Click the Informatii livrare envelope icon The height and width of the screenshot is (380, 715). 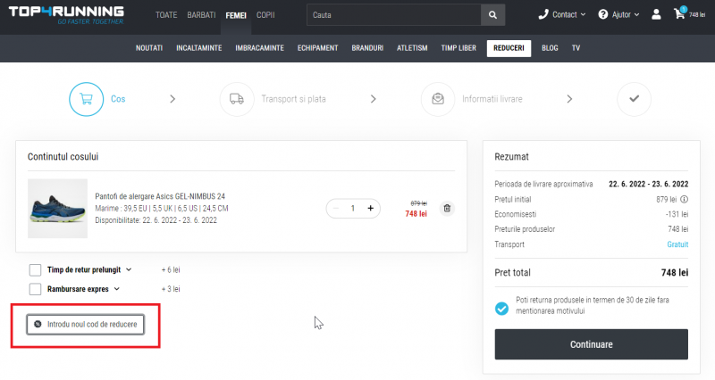click(438, 99)
